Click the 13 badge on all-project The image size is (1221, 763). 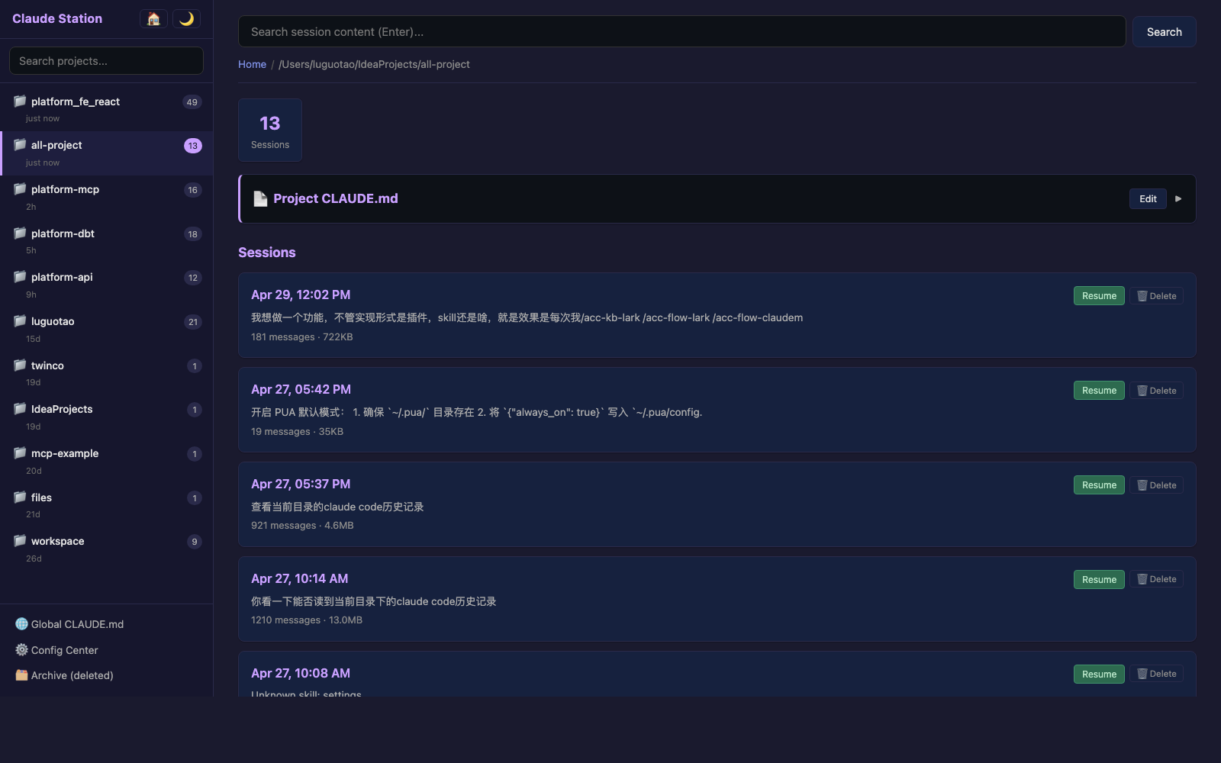pos(193,146)
